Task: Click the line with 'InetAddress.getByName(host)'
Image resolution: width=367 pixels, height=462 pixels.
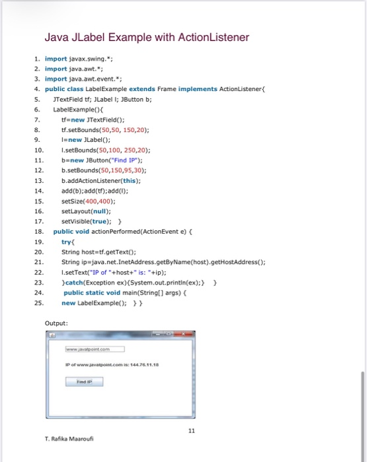Action: (x=163, y=262)
